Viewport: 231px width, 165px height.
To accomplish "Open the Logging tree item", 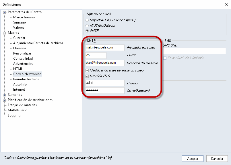I will (14, 115).
